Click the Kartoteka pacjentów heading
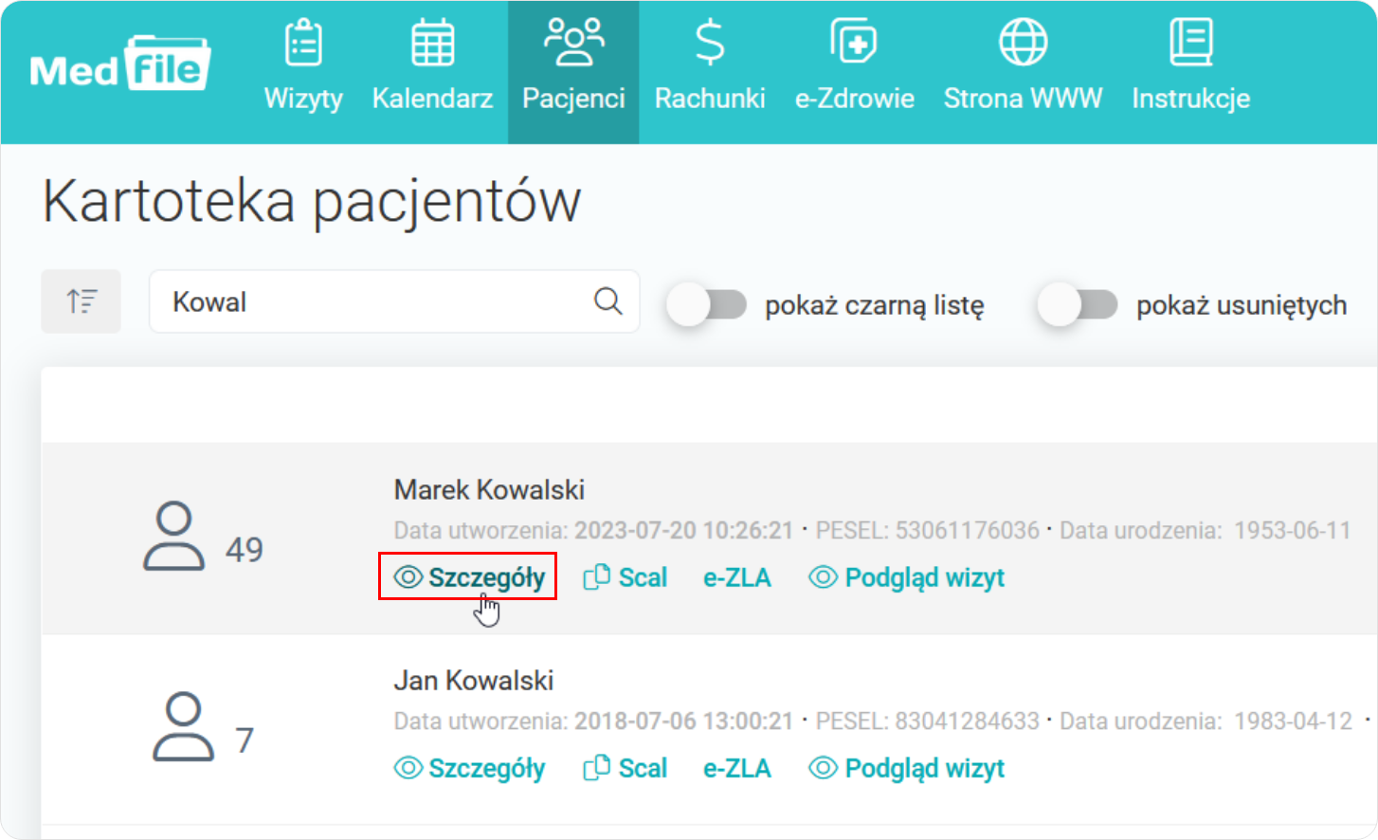This screenshot has width=1378, height=840. point(312,202)
